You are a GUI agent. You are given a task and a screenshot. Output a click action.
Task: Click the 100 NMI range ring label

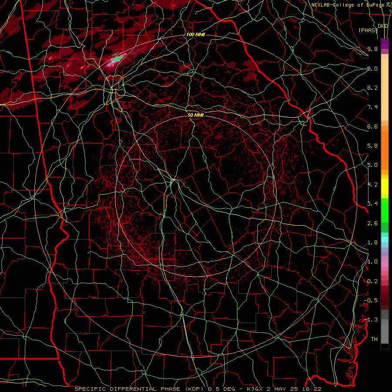196,34
